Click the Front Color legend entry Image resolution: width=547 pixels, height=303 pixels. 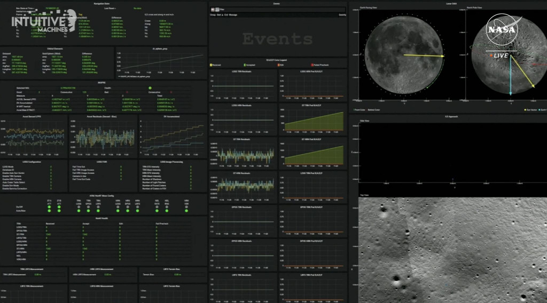tap(360, 110)
